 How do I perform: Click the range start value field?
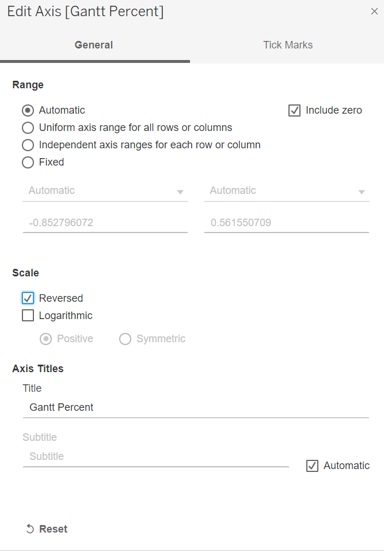pos(105,223)
